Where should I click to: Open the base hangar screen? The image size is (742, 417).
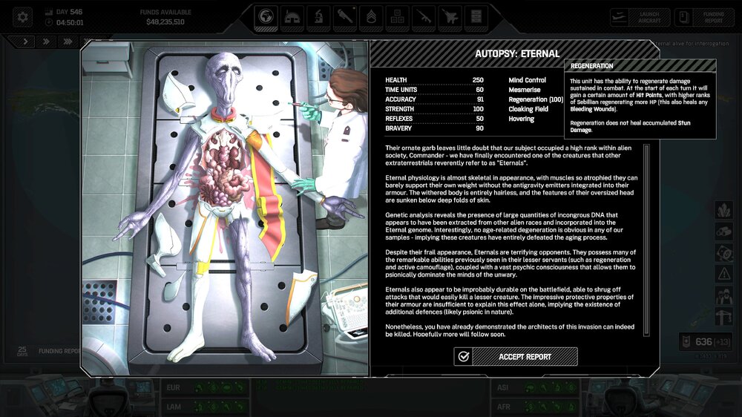(x=292, y=17)
